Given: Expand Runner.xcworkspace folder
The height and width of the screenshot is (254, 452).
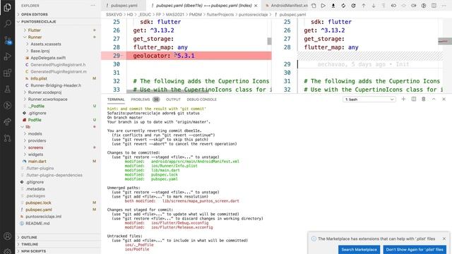Looking at the screenshot, I should point(47,99).
